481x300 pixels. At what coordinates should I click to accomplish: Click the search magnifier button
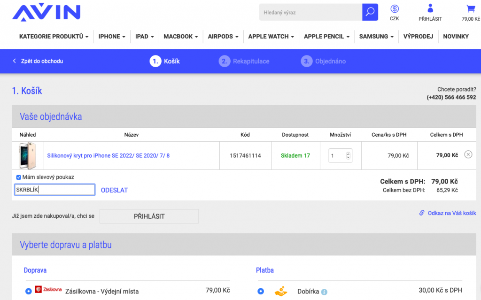(370, 12)
